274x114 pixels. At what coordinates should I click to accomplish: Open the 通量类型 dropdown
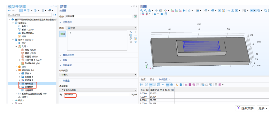point(98,90)
